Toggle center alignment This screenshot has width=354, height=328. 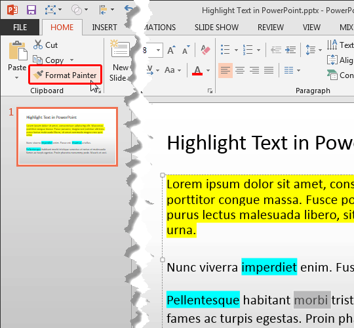click(x=240, y=70)
